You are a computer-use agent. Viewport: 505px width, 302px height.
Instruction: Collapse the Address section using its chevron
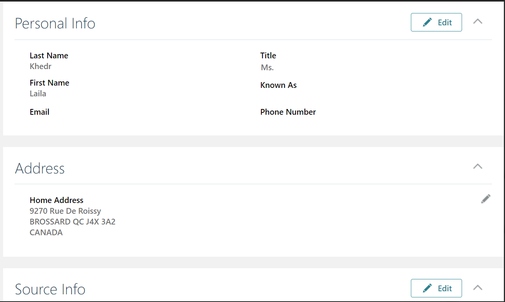pos(478,166)
